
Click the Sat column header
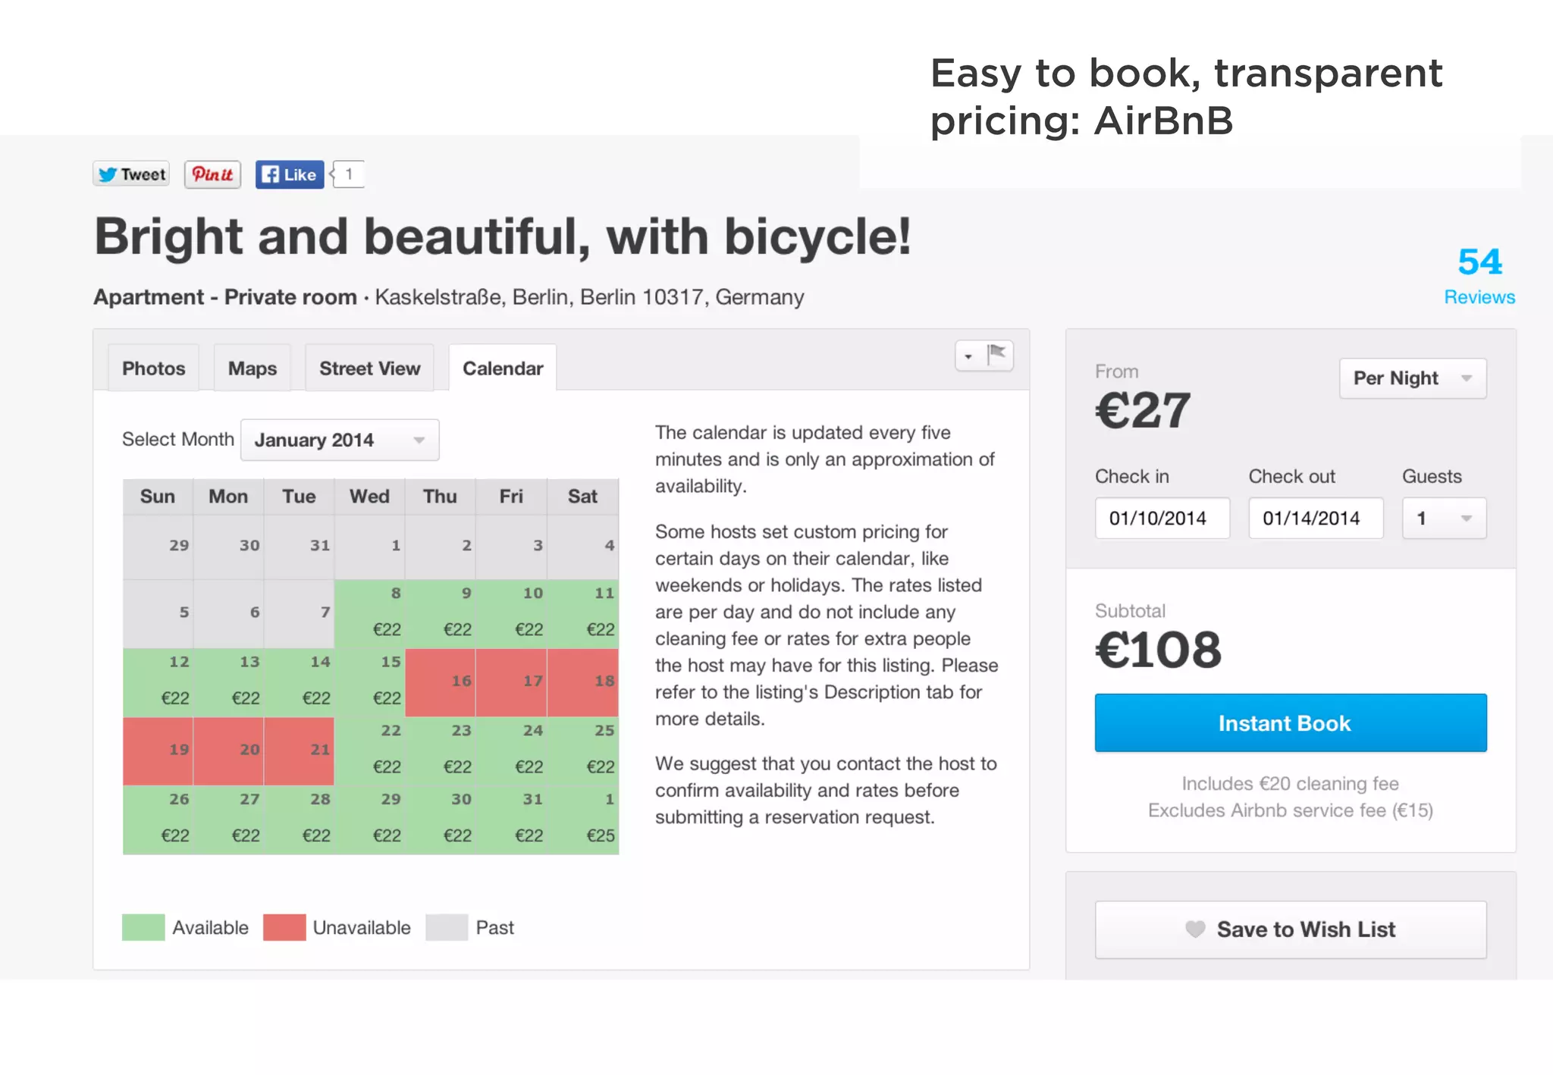pyautogui.click(x=583, y=497)
